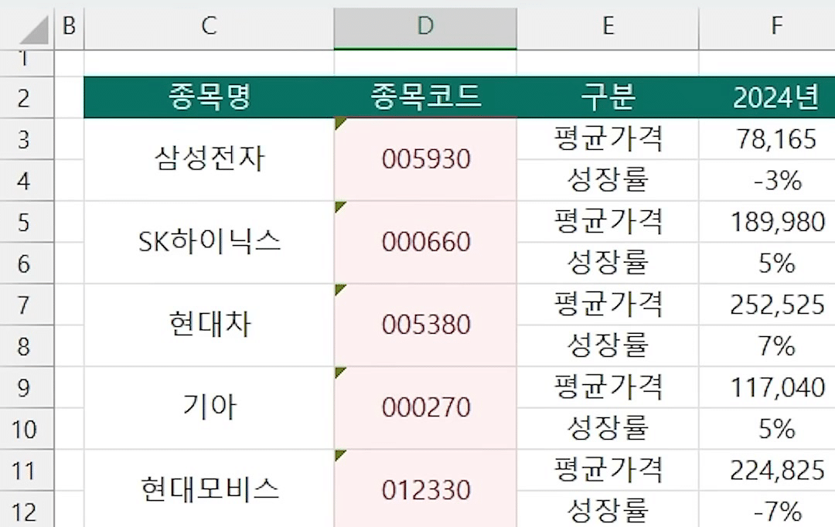Select the 기아 cell
Screen dimensions: 835x527
click(x=210, y=408)
